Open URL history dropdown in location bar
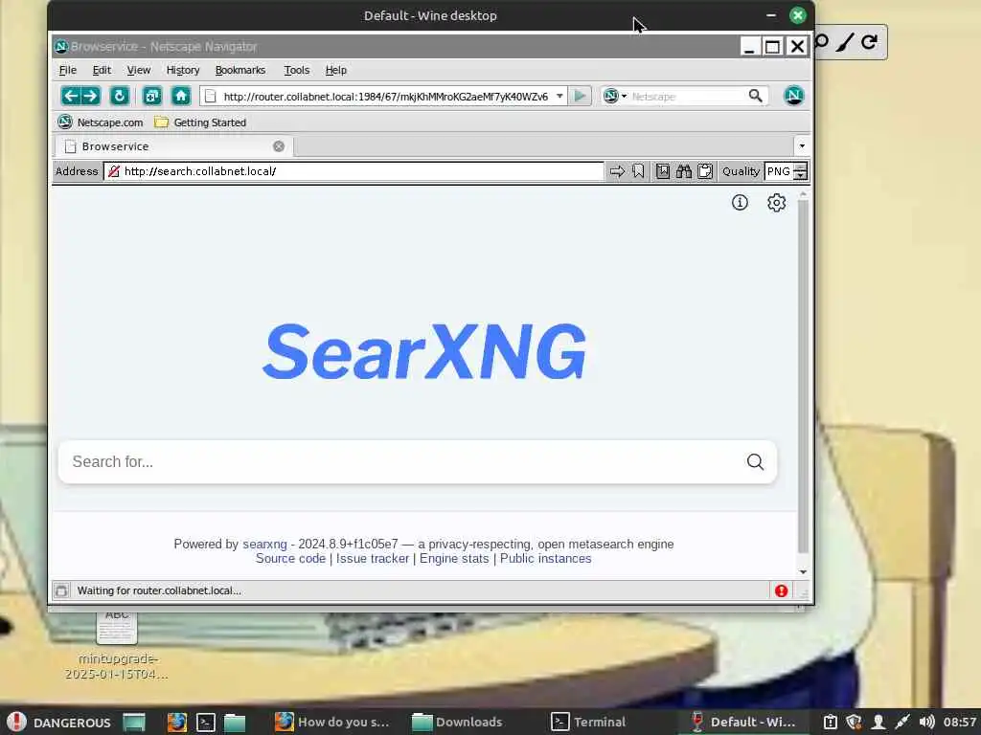The height and width of the screenshot is (735, 981). point(559,96)
